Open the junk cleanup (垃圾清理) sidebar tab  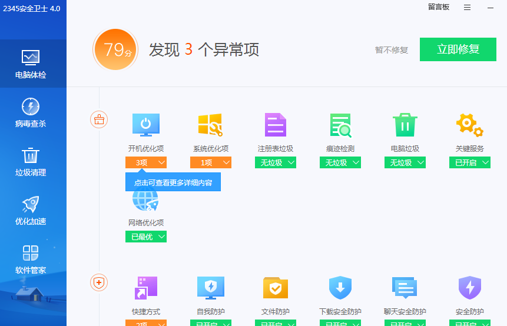[31, 162]
